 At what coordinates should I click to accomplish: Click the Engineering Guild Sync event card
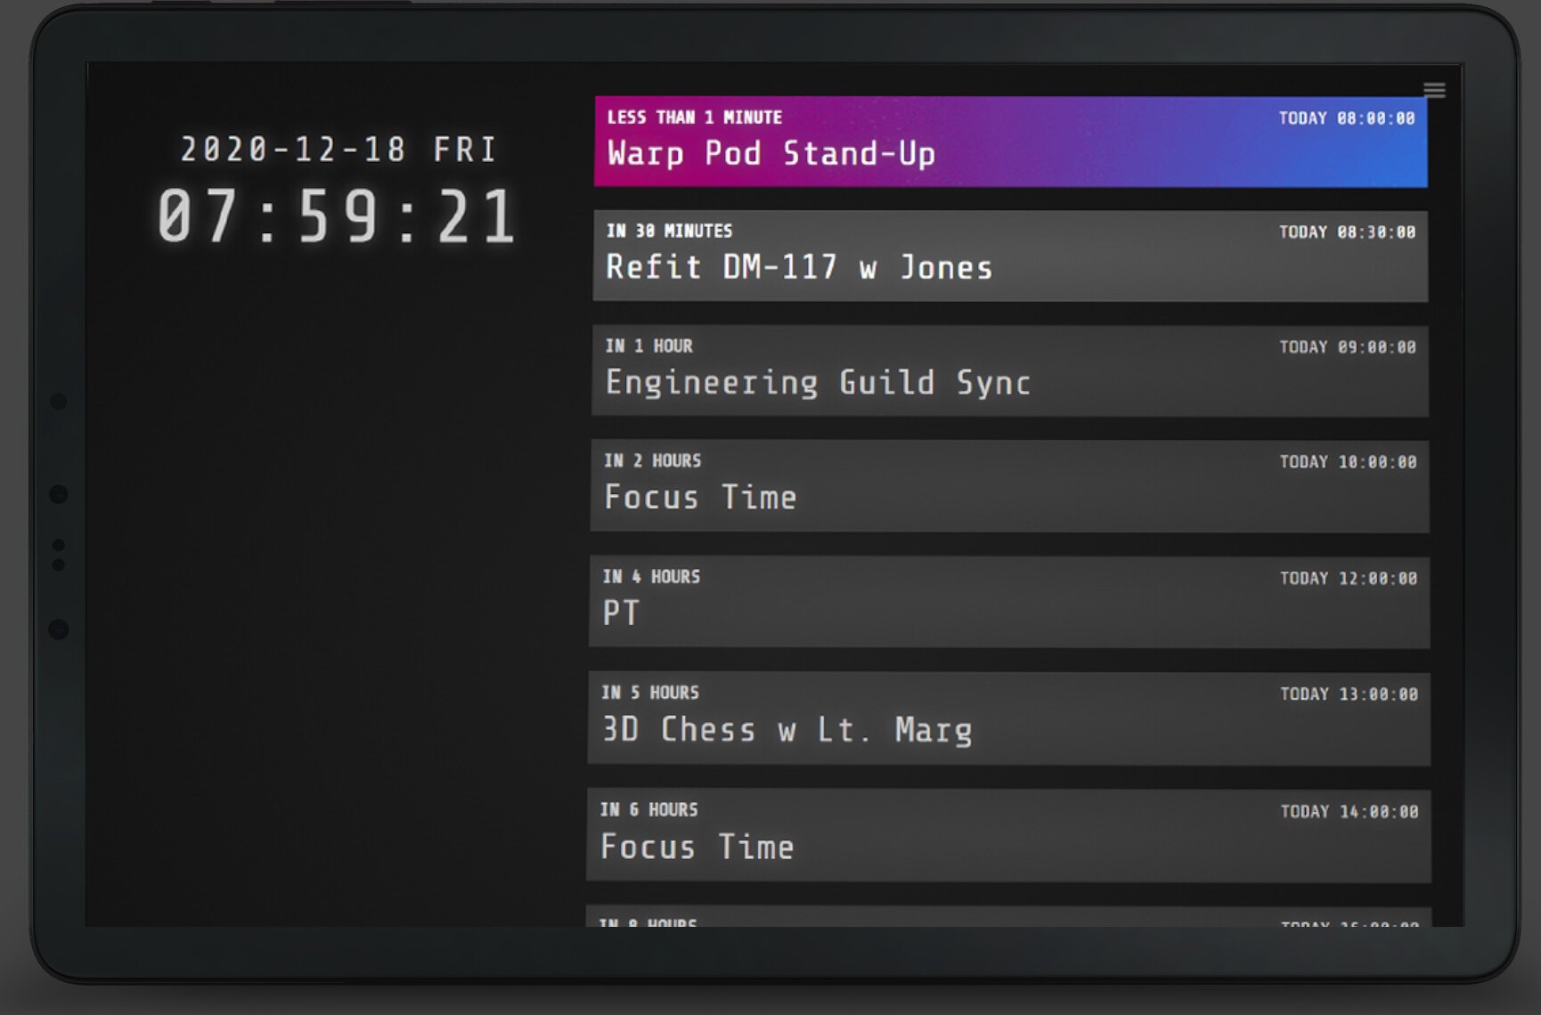click(1010, 371)
